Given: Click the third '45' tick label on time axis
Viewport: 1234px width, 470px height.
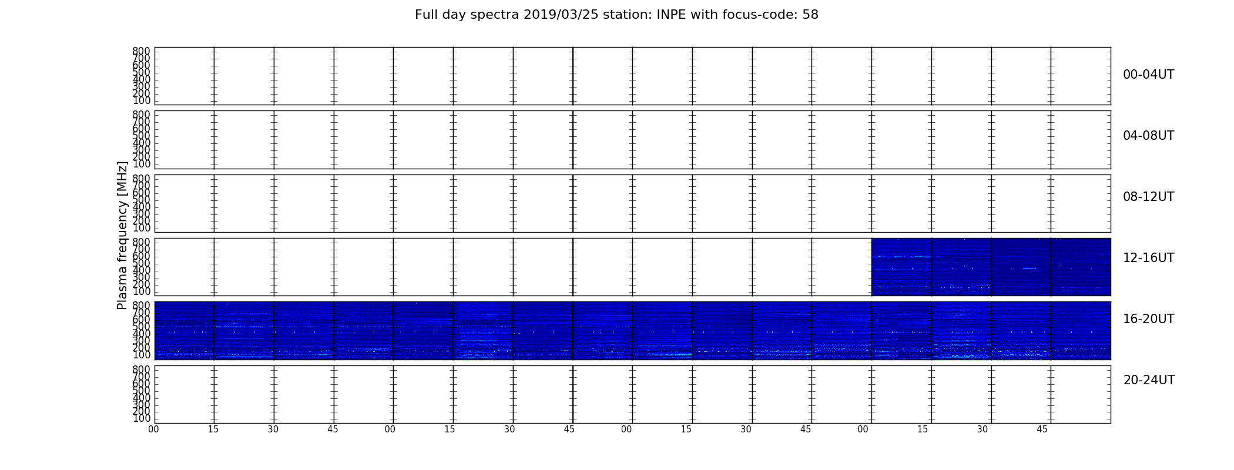Looking at the screenshot, I should 806,429.
